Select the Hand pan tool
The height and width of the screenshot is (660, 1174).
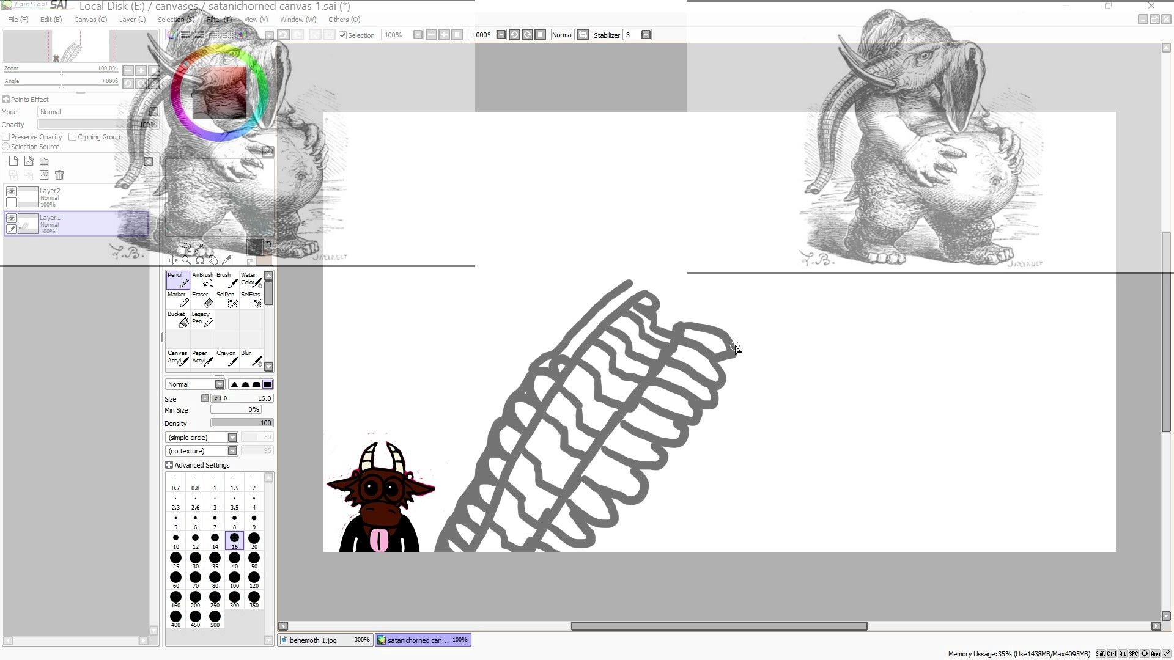(213, 260)
